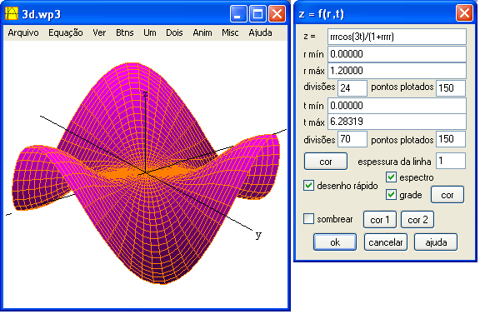The width and height of the screenshot is (480, 314).
Task: Toggle the desenho rápido checkbox
Action: coord(308,186)
